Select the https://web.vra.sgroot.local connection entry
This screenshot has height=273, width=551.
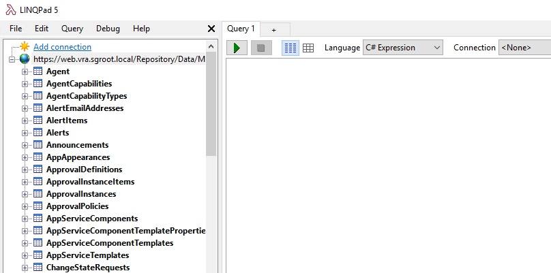click(119, 59)
